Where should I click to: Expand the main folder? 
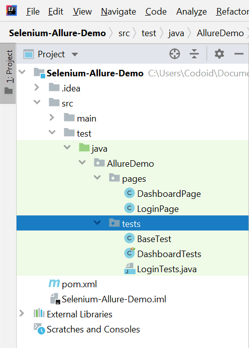[52, 118]
